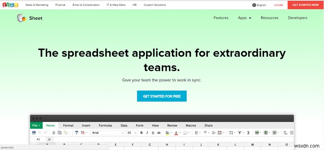Click the insert column icon
This screenshot has height=150, width=324.
[x=266, y=133]
